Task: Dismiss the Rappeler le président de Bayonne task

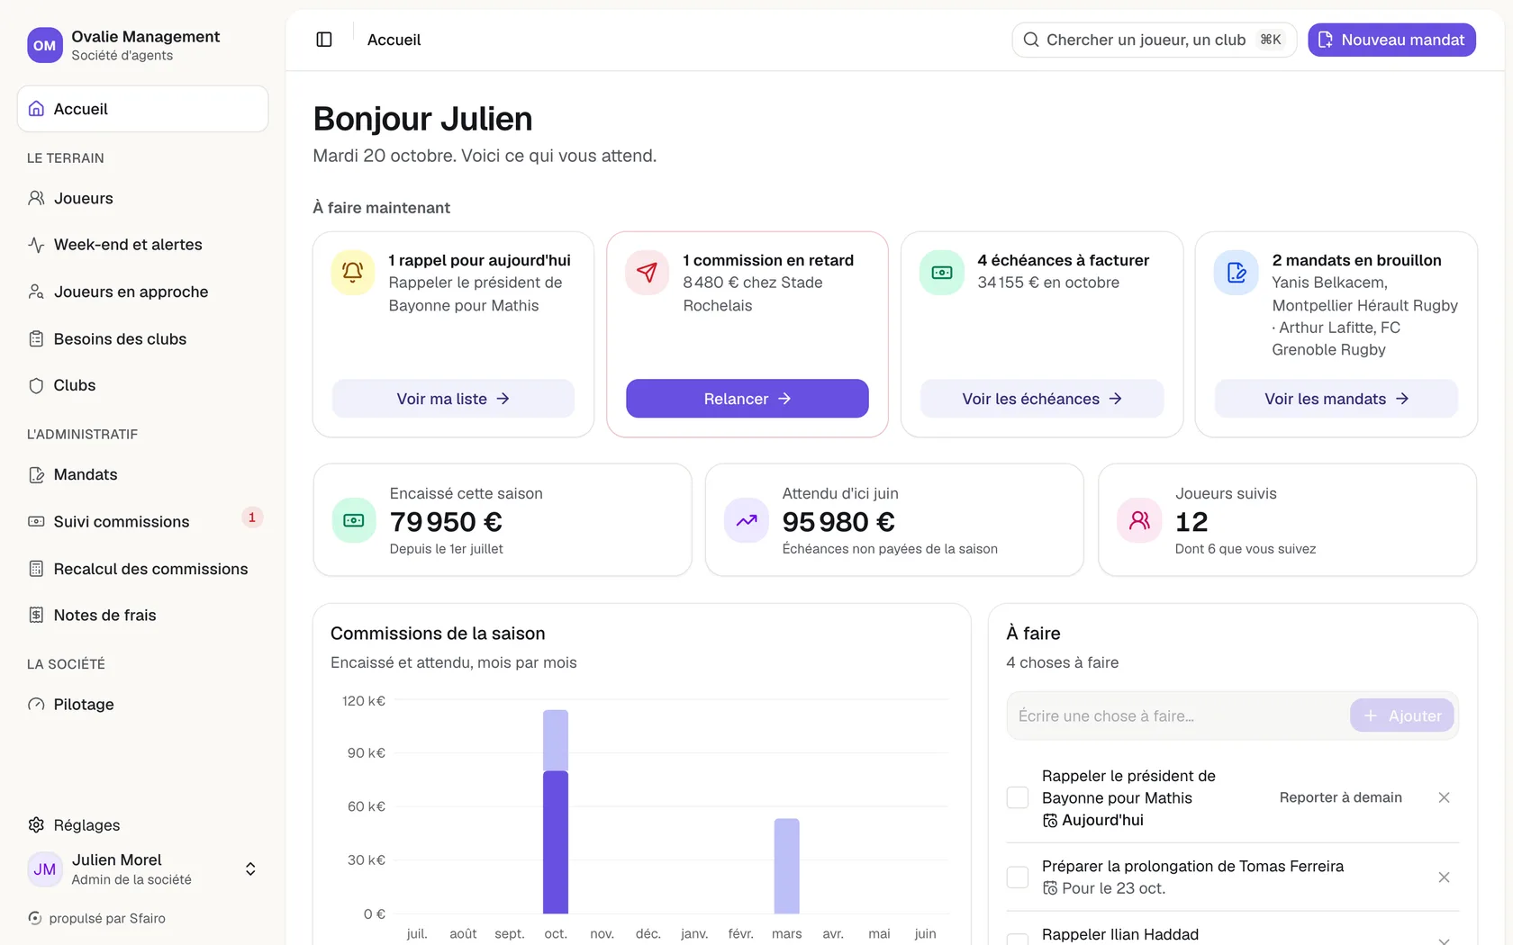Action: pos(1444,797)
